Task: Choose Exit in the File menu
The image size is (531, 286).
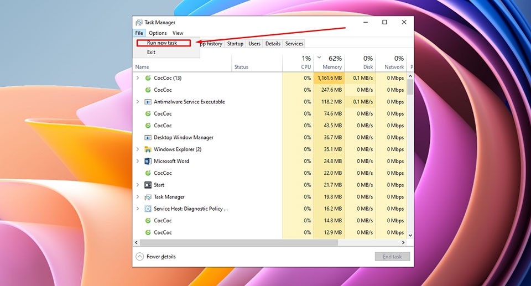Action: 151,52
